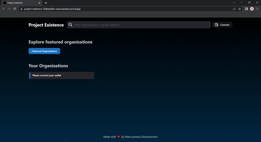Click the Connect wallet button
261x142 pixels.
pyautogui.click(x=222, y=25)
